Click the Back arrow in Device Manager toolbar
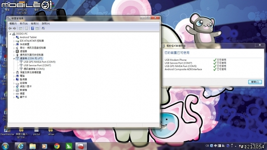Screen dimensions: 267x150 tap(10, 28)
